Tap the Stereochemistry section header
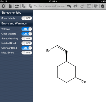The width and height of the screenshot is (106, 102). click(16, 13)
